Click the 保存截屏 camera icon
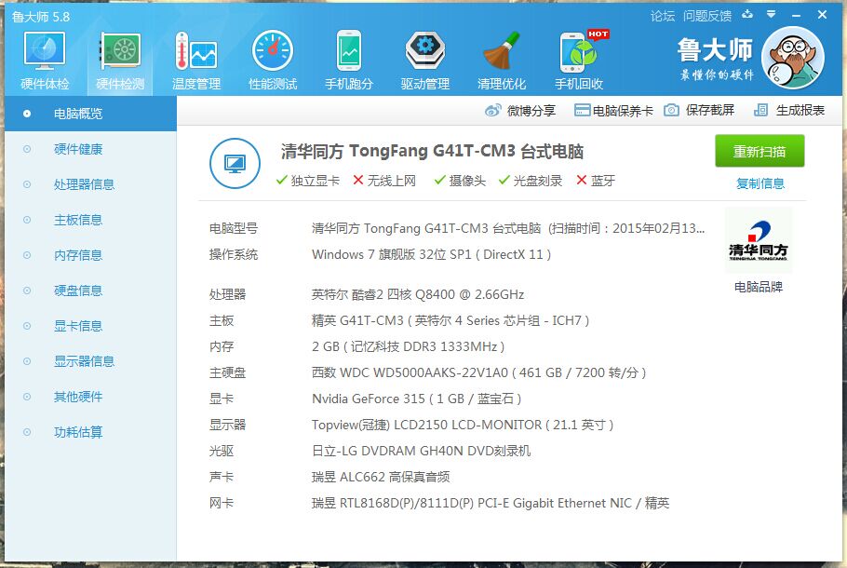The width and height of the screenshot is (847, 568). 671,110
